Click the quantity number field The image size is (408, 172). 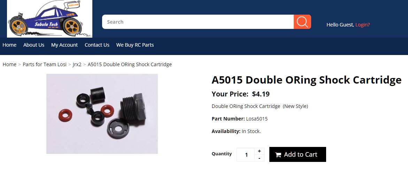[x=246, y=155]
